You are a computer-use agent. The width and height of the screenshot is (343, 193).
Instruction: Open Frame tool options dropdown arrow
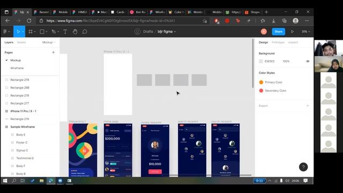point(35,32)
